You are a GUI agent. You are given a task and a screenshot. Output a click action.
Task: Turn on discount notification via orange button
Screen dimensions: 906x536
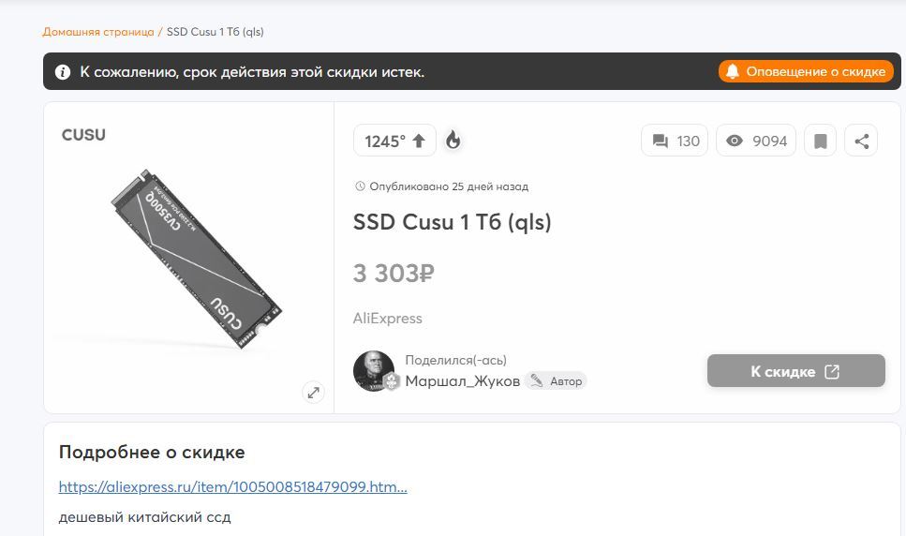806,71
